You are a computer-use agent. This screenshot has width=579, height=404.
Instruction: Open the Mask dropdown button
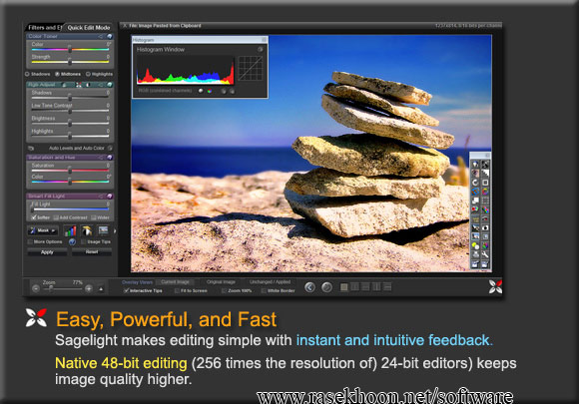[43, 230]
